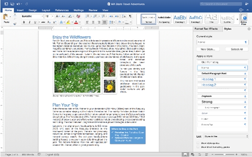The width and height of the screenshot is (252, 157).
Task: Open the font size dropdown
Action: (x=52, y=16)
